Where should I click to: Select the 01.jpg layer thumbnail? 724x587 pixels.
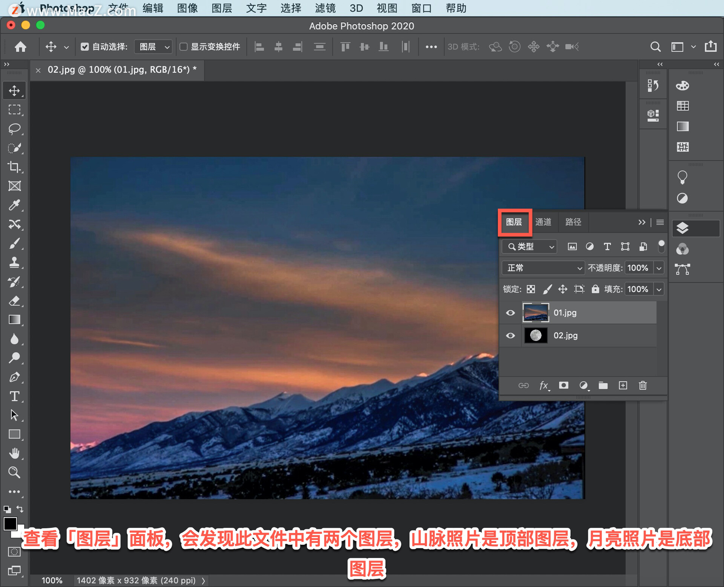pyautogui.click(x=535, y=313)
